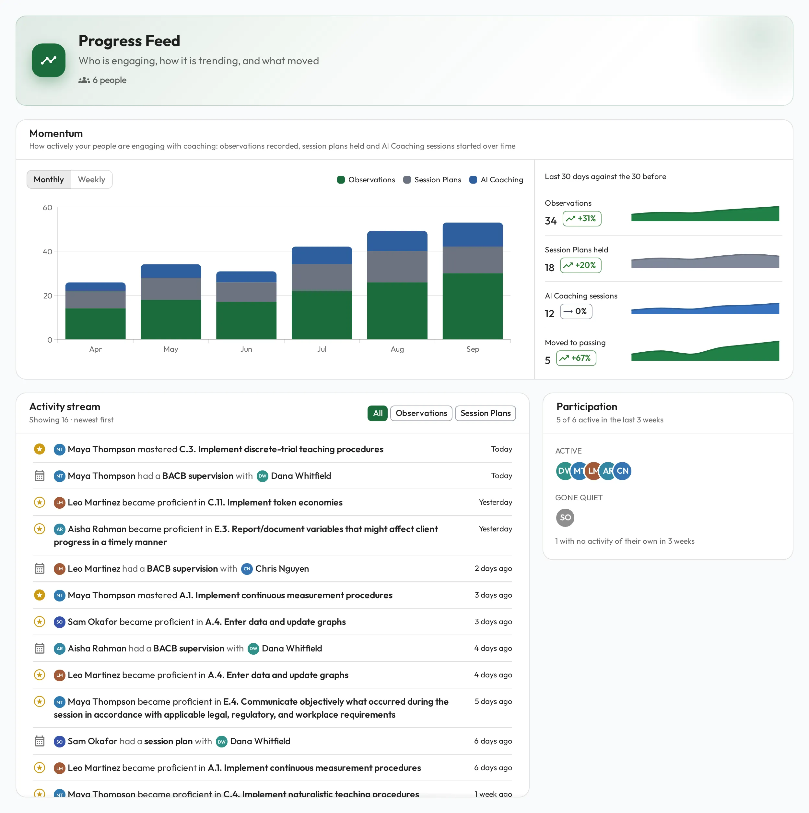Open Dana Whitfield in Maya's BACB supervision row
Viewport: 809px width, 813px height.
click(x=301, y=476)
